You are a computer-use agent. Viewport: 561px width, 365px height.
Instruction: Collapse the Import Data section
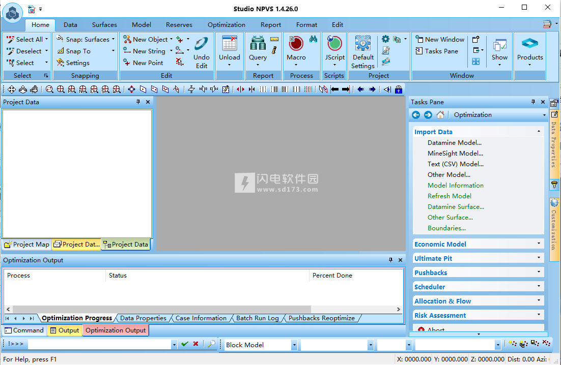click(x=479, y=132)
